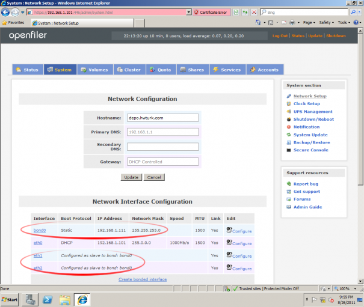
Task: Open the Shutdown/Reboot link
Action: [x=313, y=119]
